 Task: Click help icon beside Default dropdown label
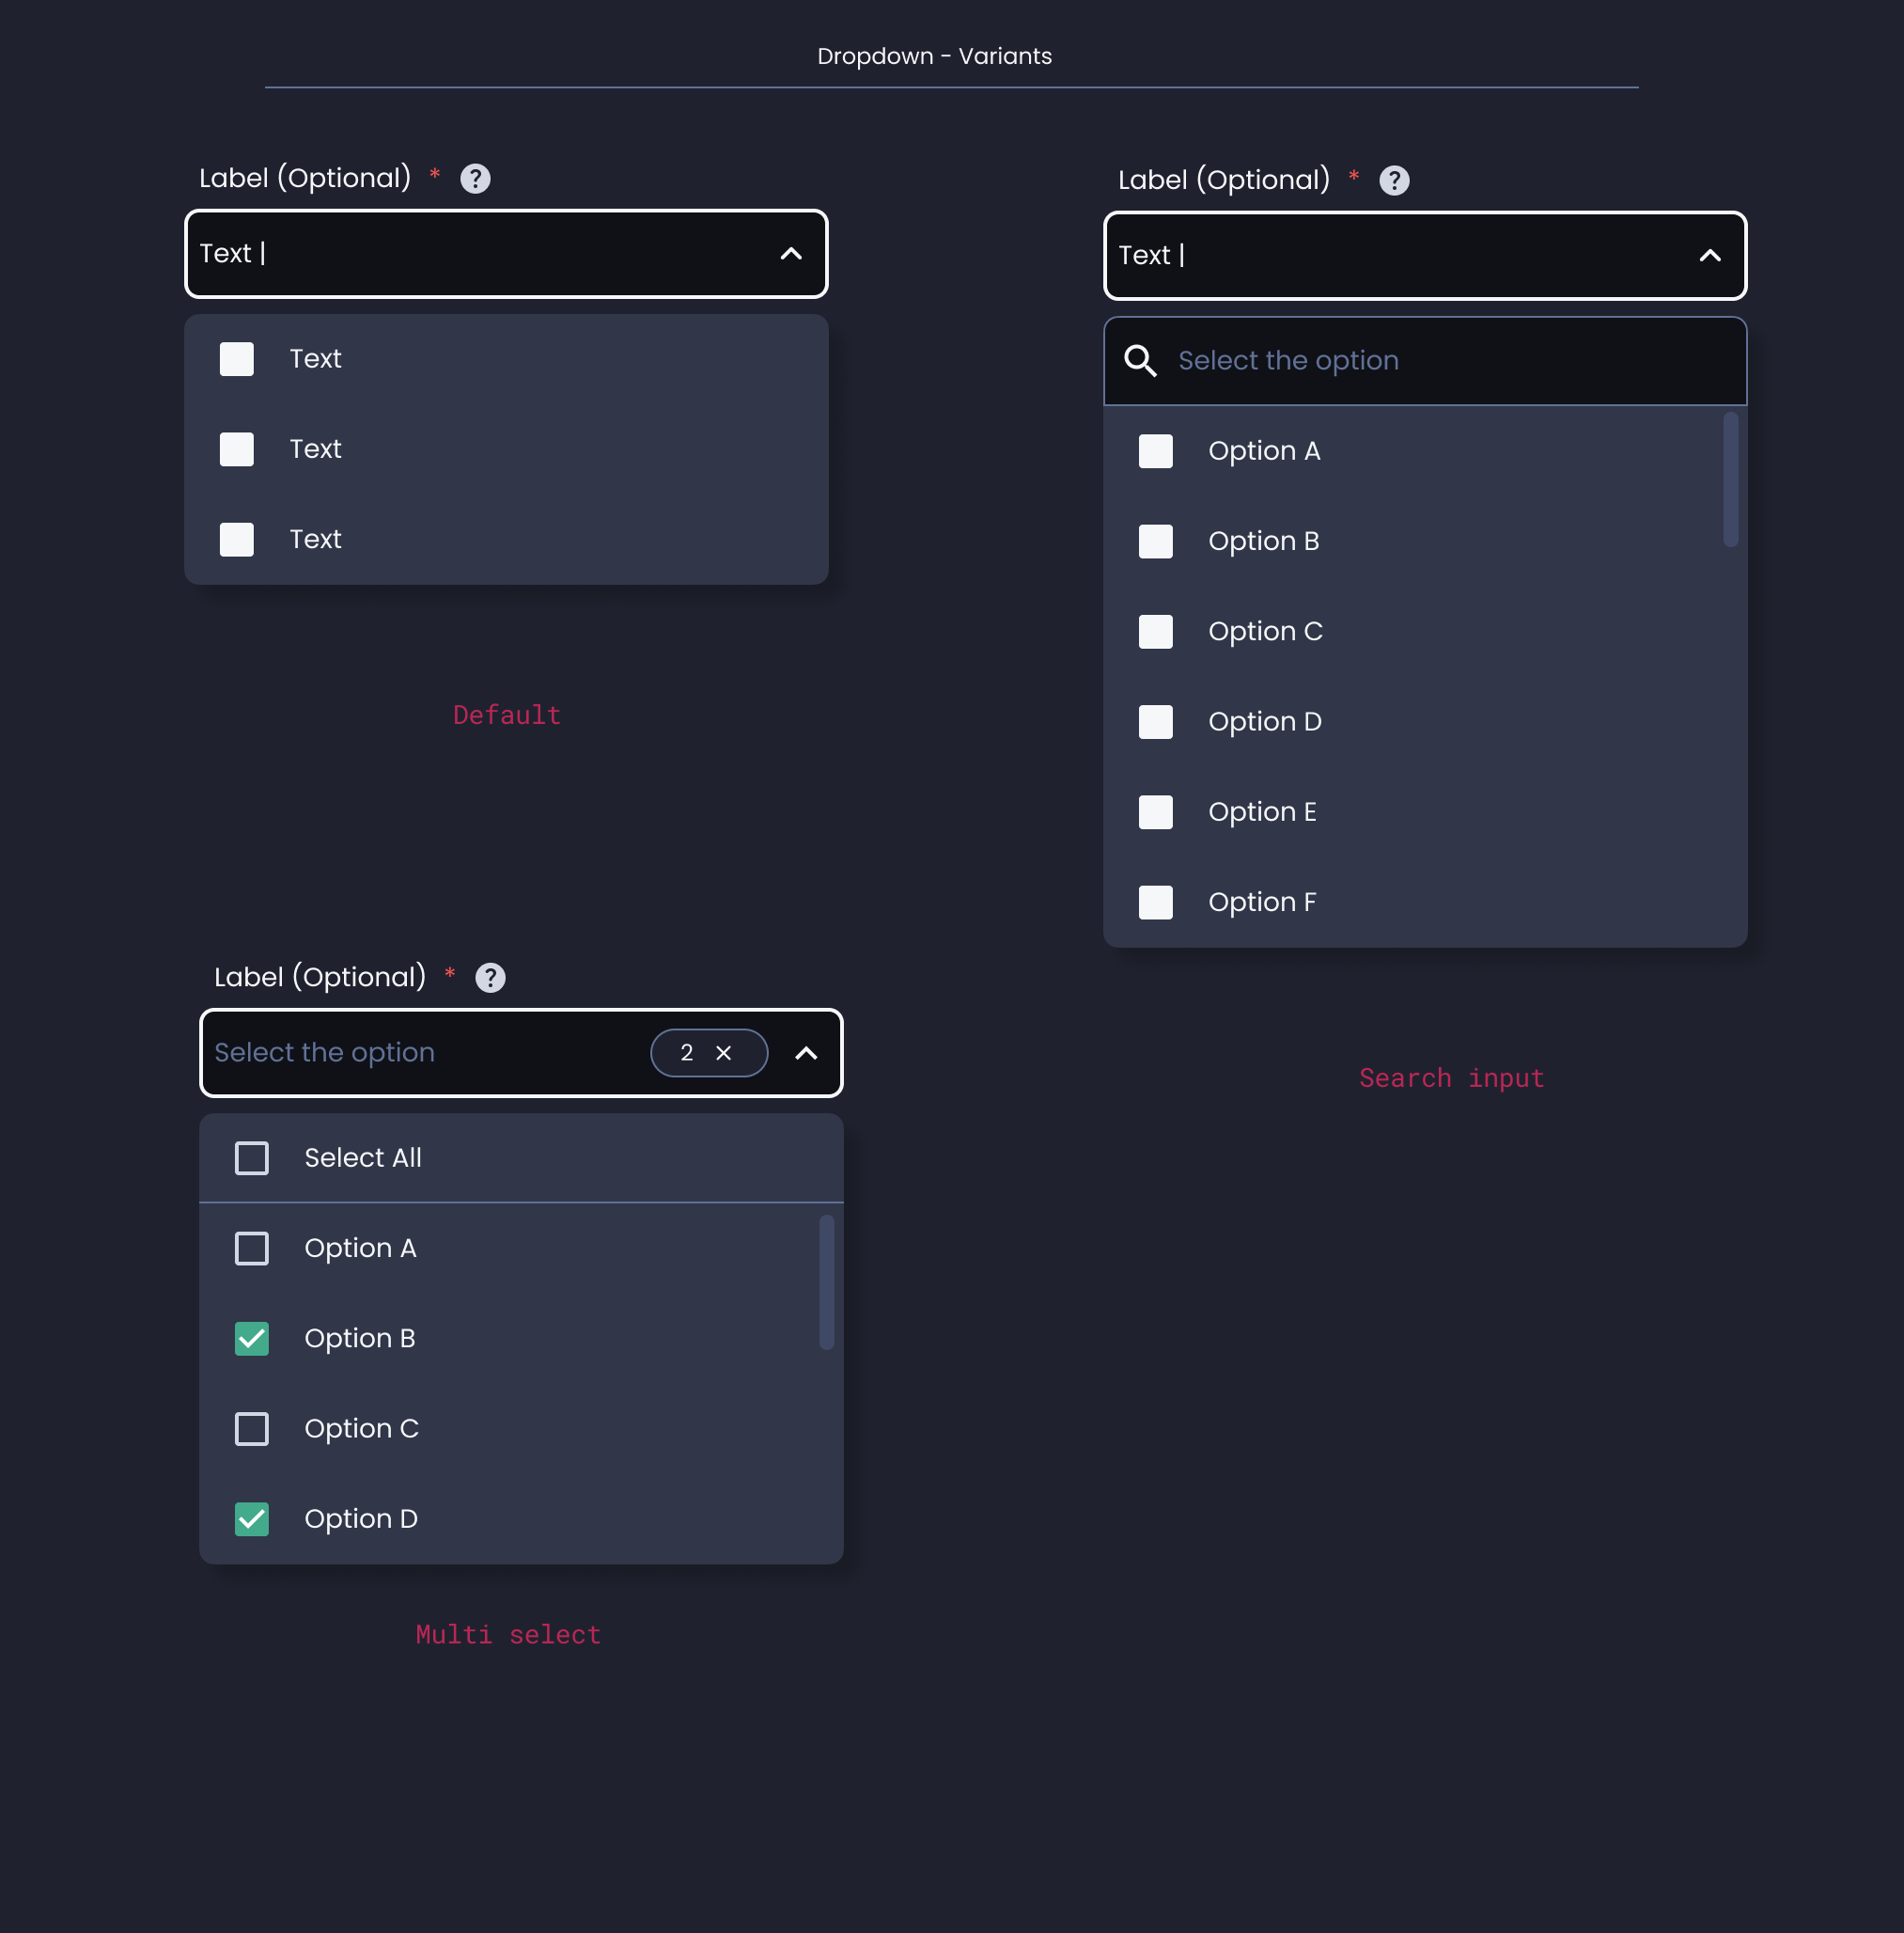point(475,179)
